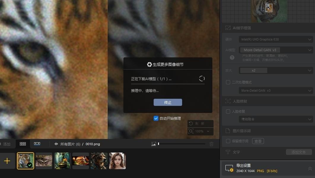Click the 人脸修复 section face icon
Image resolution: width=315 pixels, height=178 pixels.
point(228,101)
